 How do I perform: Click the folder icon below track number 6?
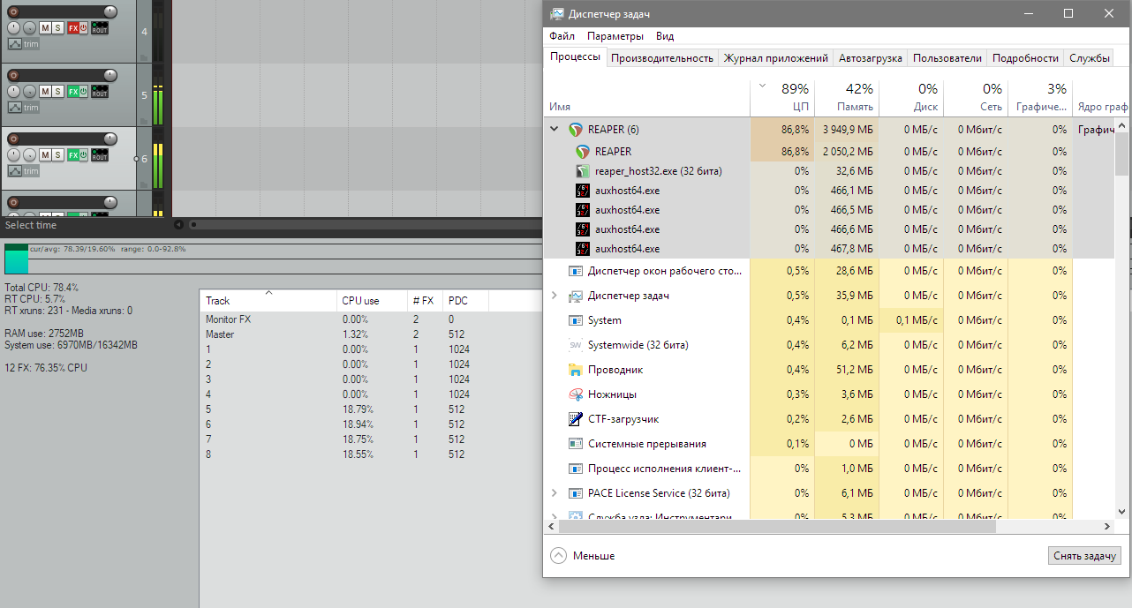144,184
